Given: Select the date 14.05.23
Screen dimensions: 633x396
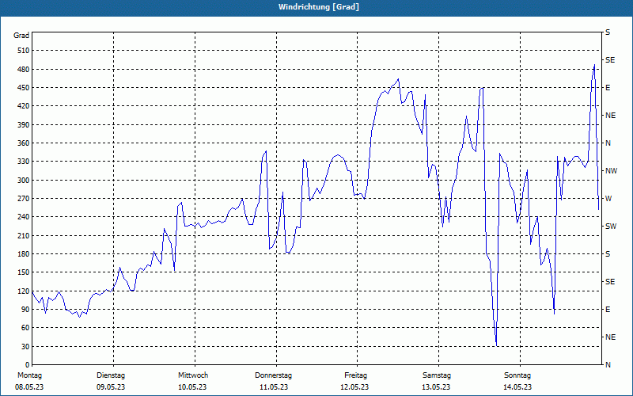Looking at the screenshot, I should point(517,387).
